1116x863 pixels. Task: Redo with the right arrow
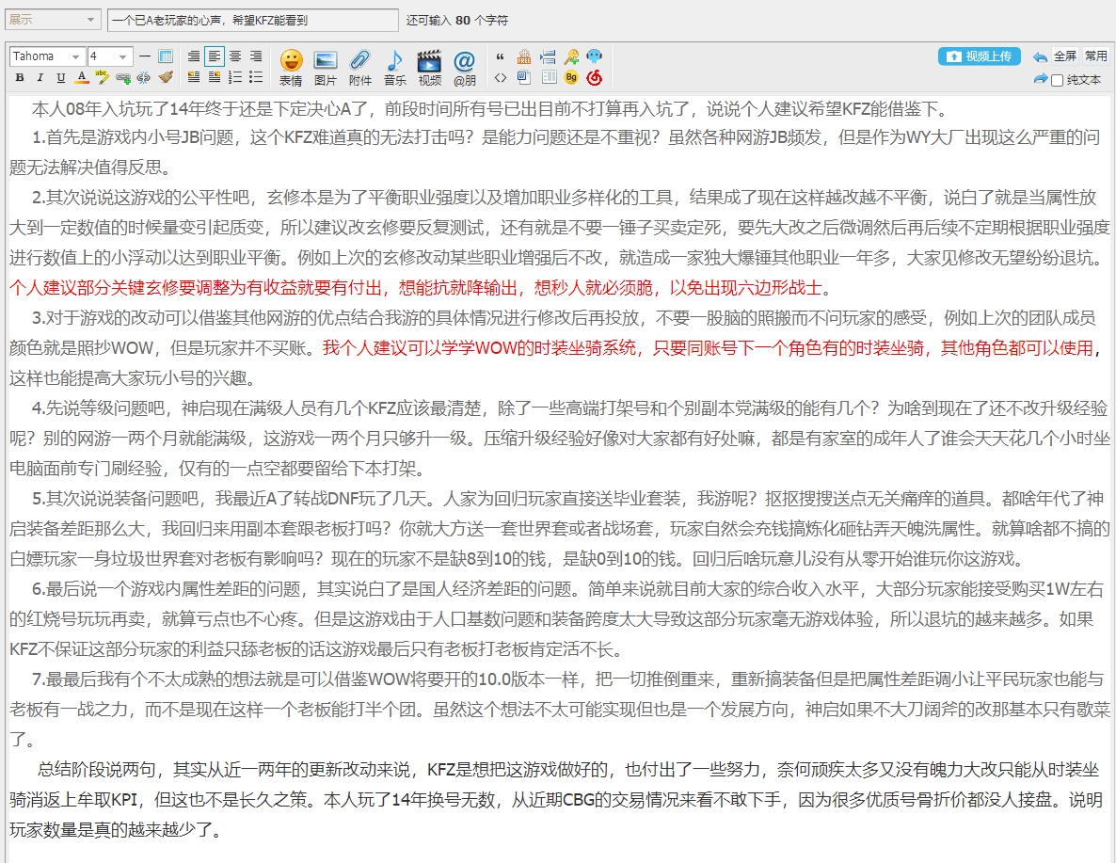click(1040, 79)
